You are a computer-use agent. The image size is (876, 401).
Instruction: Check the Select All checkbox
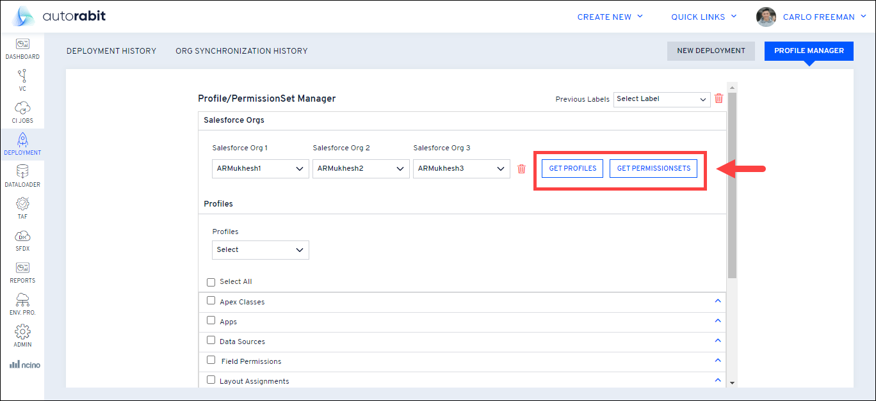(x=211, y=282)
